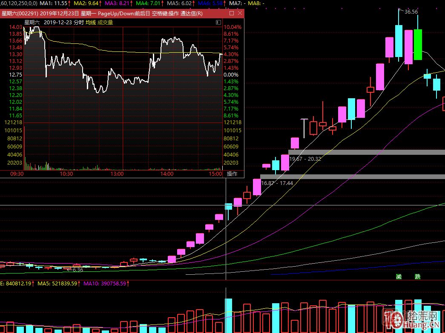Click the 13:00 mark on intraday time axis
Image resolution: width=445 pixels, height=333 pixels.
[x=117, y=174]
